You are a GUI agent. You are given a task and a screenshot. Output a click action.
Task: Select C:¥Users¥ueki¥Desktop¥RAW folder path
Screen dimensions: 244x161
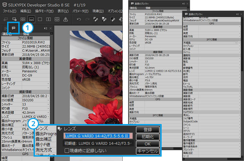(x=162, y=20)
